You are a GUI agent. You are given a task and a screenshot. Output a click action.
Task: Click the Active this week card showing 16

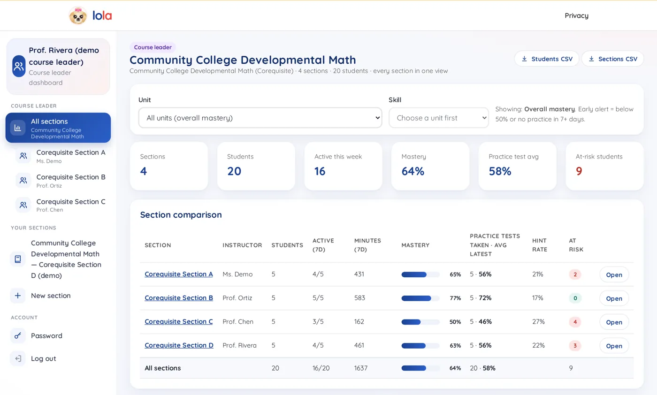(343, 166)
